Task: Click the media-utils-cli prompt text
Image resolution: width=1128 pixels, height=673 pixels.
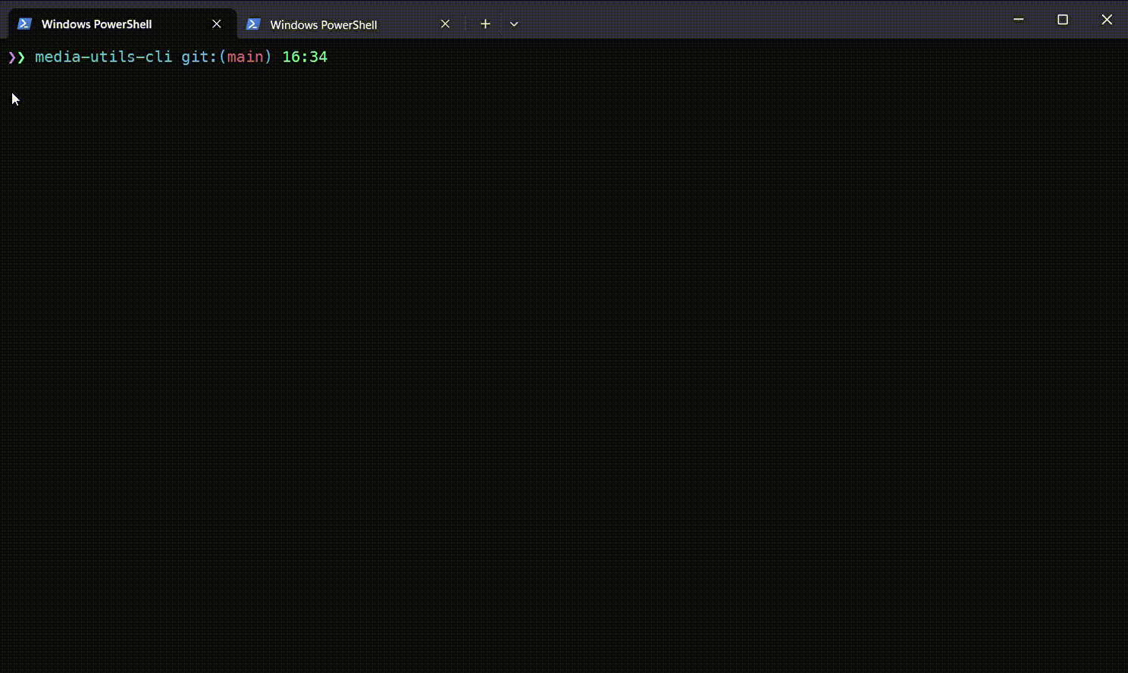Action: click(103, 57)
